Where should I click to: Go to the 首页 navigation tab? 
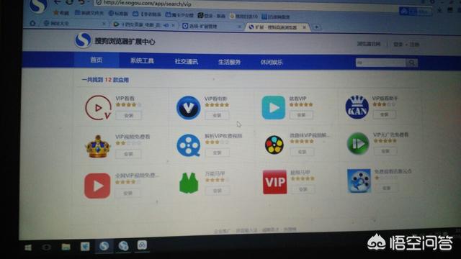97,60
